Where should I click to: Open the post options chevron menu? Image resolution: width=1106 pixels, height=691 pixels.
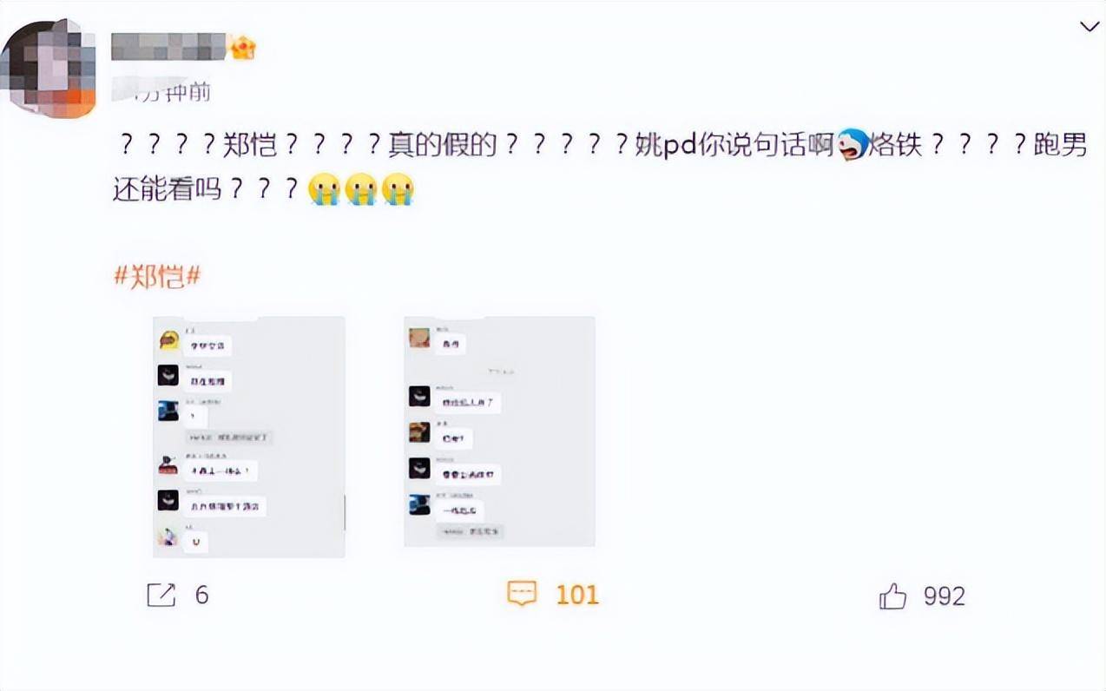point(1090,28)
